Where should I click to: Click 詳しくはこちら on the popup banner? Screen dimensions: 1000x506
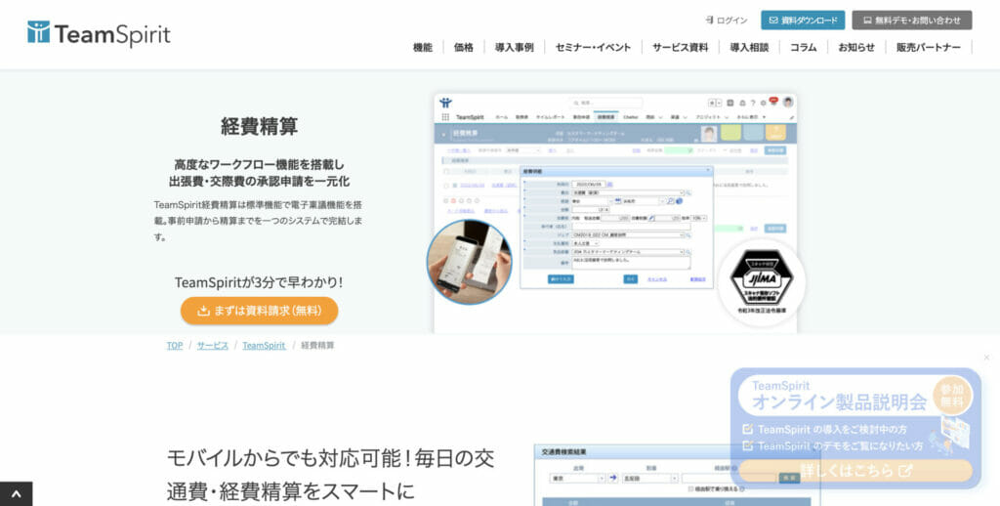(855, 471)
